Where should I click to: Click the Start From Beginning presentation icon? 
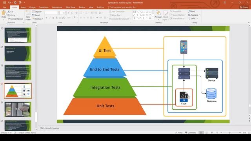pyautogui.click(x=20, y=3)
